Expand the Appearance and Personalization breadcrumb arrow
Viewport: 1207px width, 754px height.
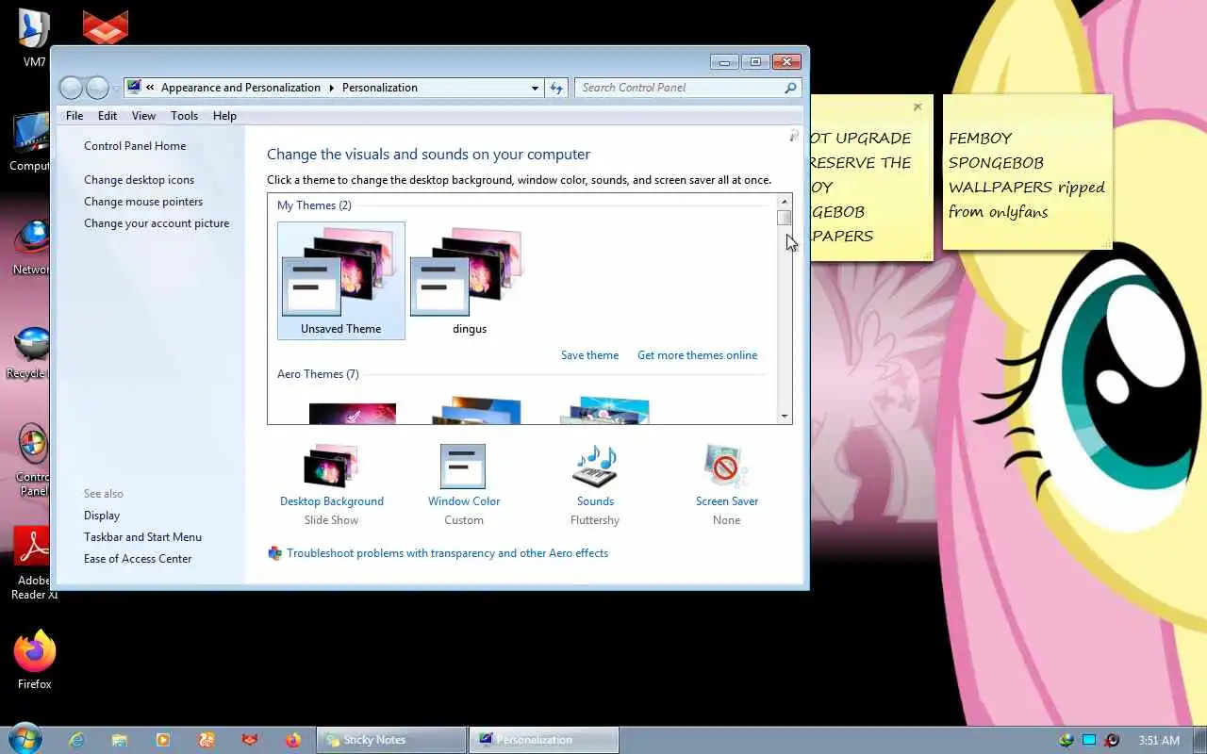[x=331, y=88]
